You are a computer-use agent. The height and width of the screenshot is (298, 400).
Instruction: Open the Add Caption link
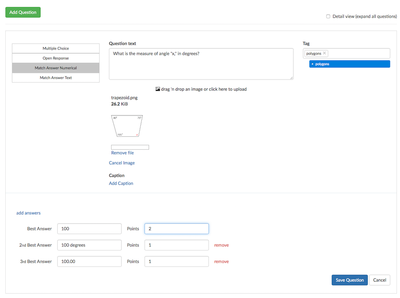pyautogui.click(x=121, y=183)
